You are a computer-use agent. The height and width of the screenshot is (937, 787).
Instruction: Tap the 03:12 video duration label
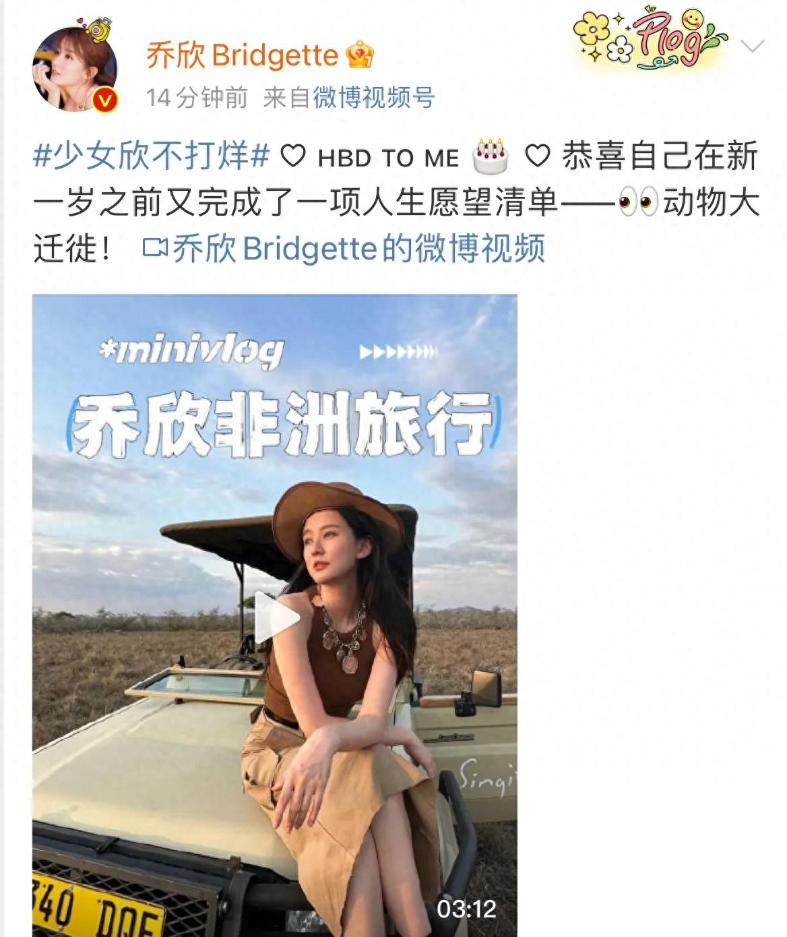click(466, 909)
